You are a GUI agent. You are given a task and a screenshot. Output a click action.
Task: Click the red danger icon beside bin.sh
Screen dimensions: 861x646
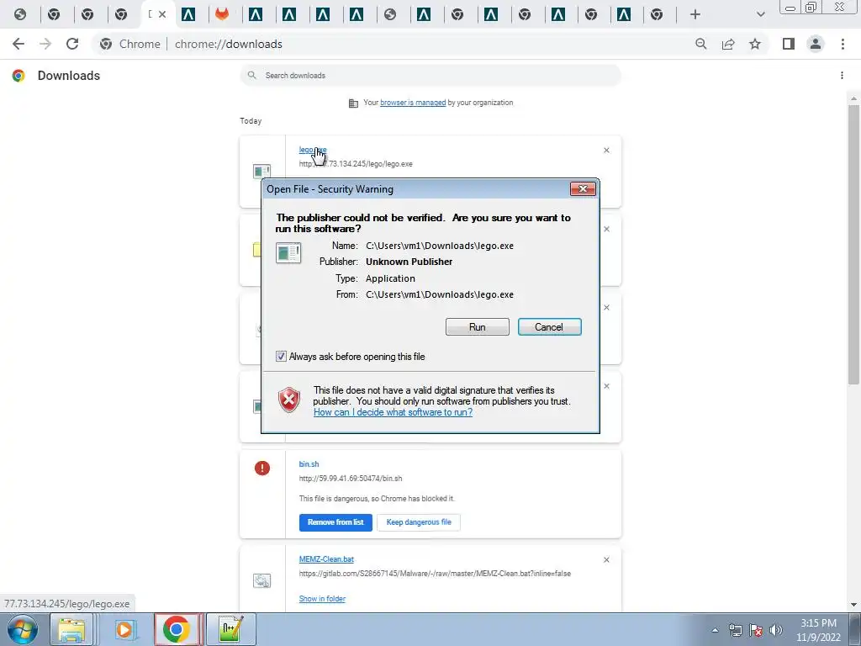pyautogui.click(x=262, y=468)
